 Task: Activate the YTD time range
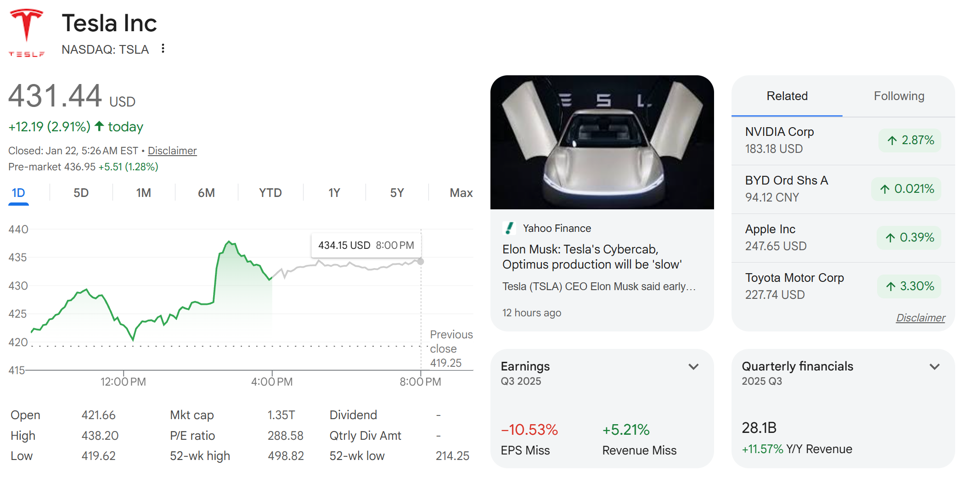tap(270, 193)
